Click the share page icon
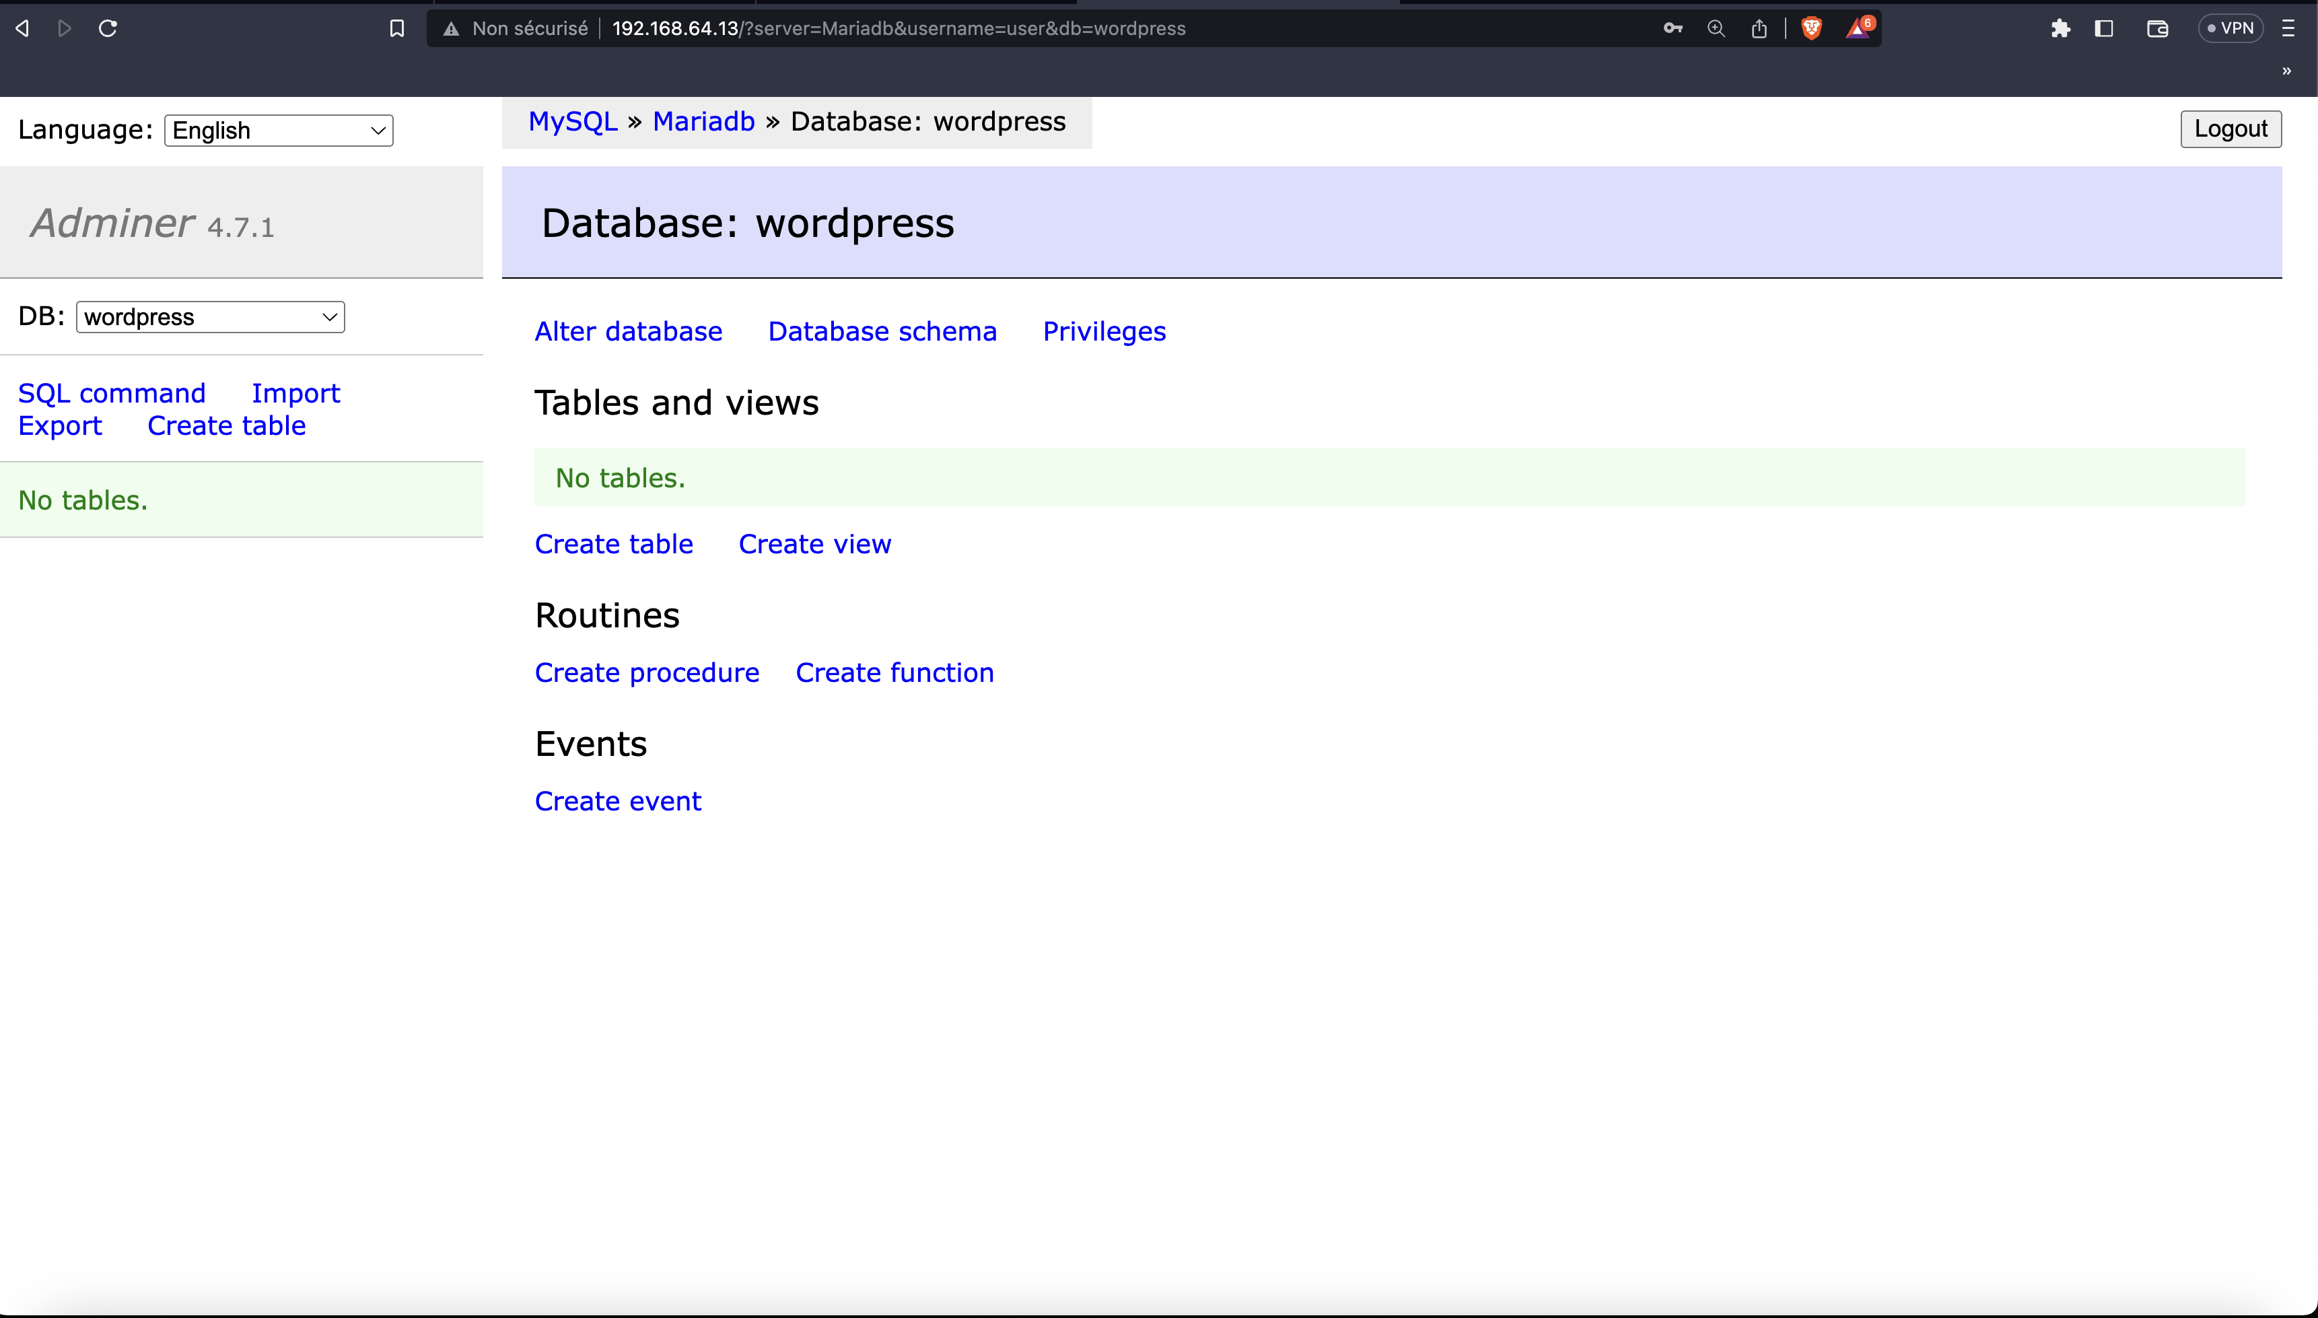Screen dimensions: 2318x1318 1759,28
